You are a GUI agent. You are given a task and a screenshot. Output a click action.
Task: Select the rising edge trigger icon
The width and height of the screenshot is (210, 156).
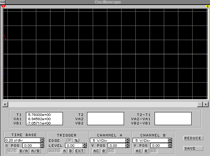coord(69,140)
